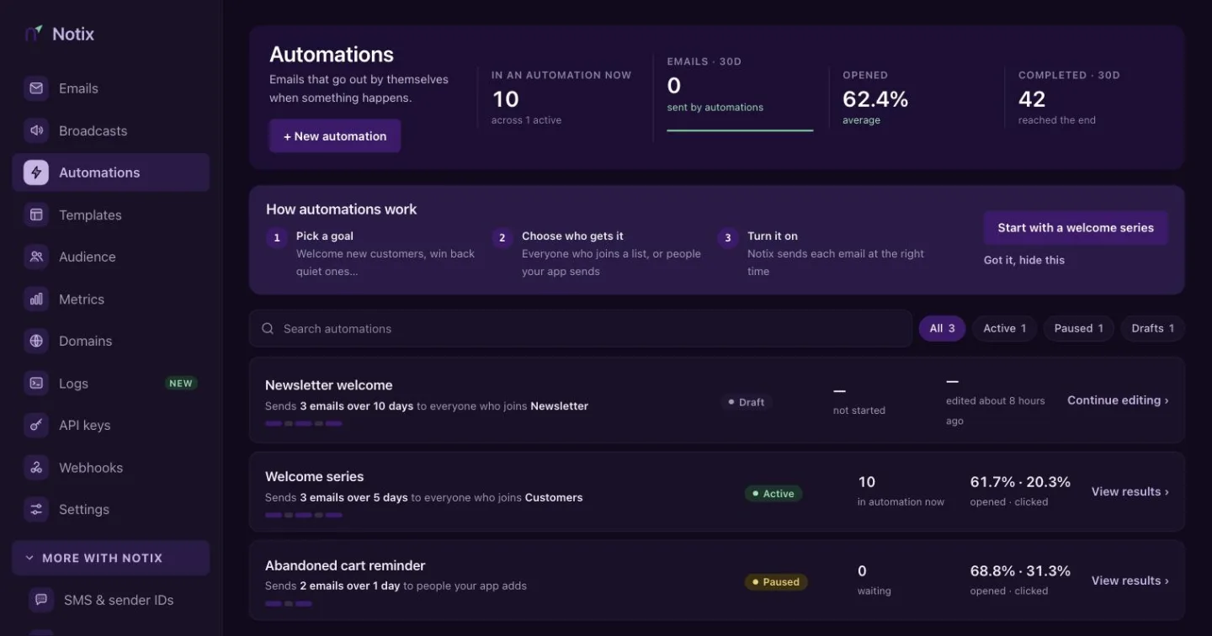1212x636 pixels.
Task: Open the Abandoned cart reminder title
Action: pyautogui.click(x=345, y=565)
